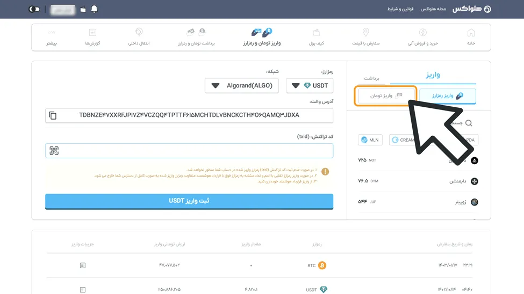Select the NOT coin row

point(418,160)
